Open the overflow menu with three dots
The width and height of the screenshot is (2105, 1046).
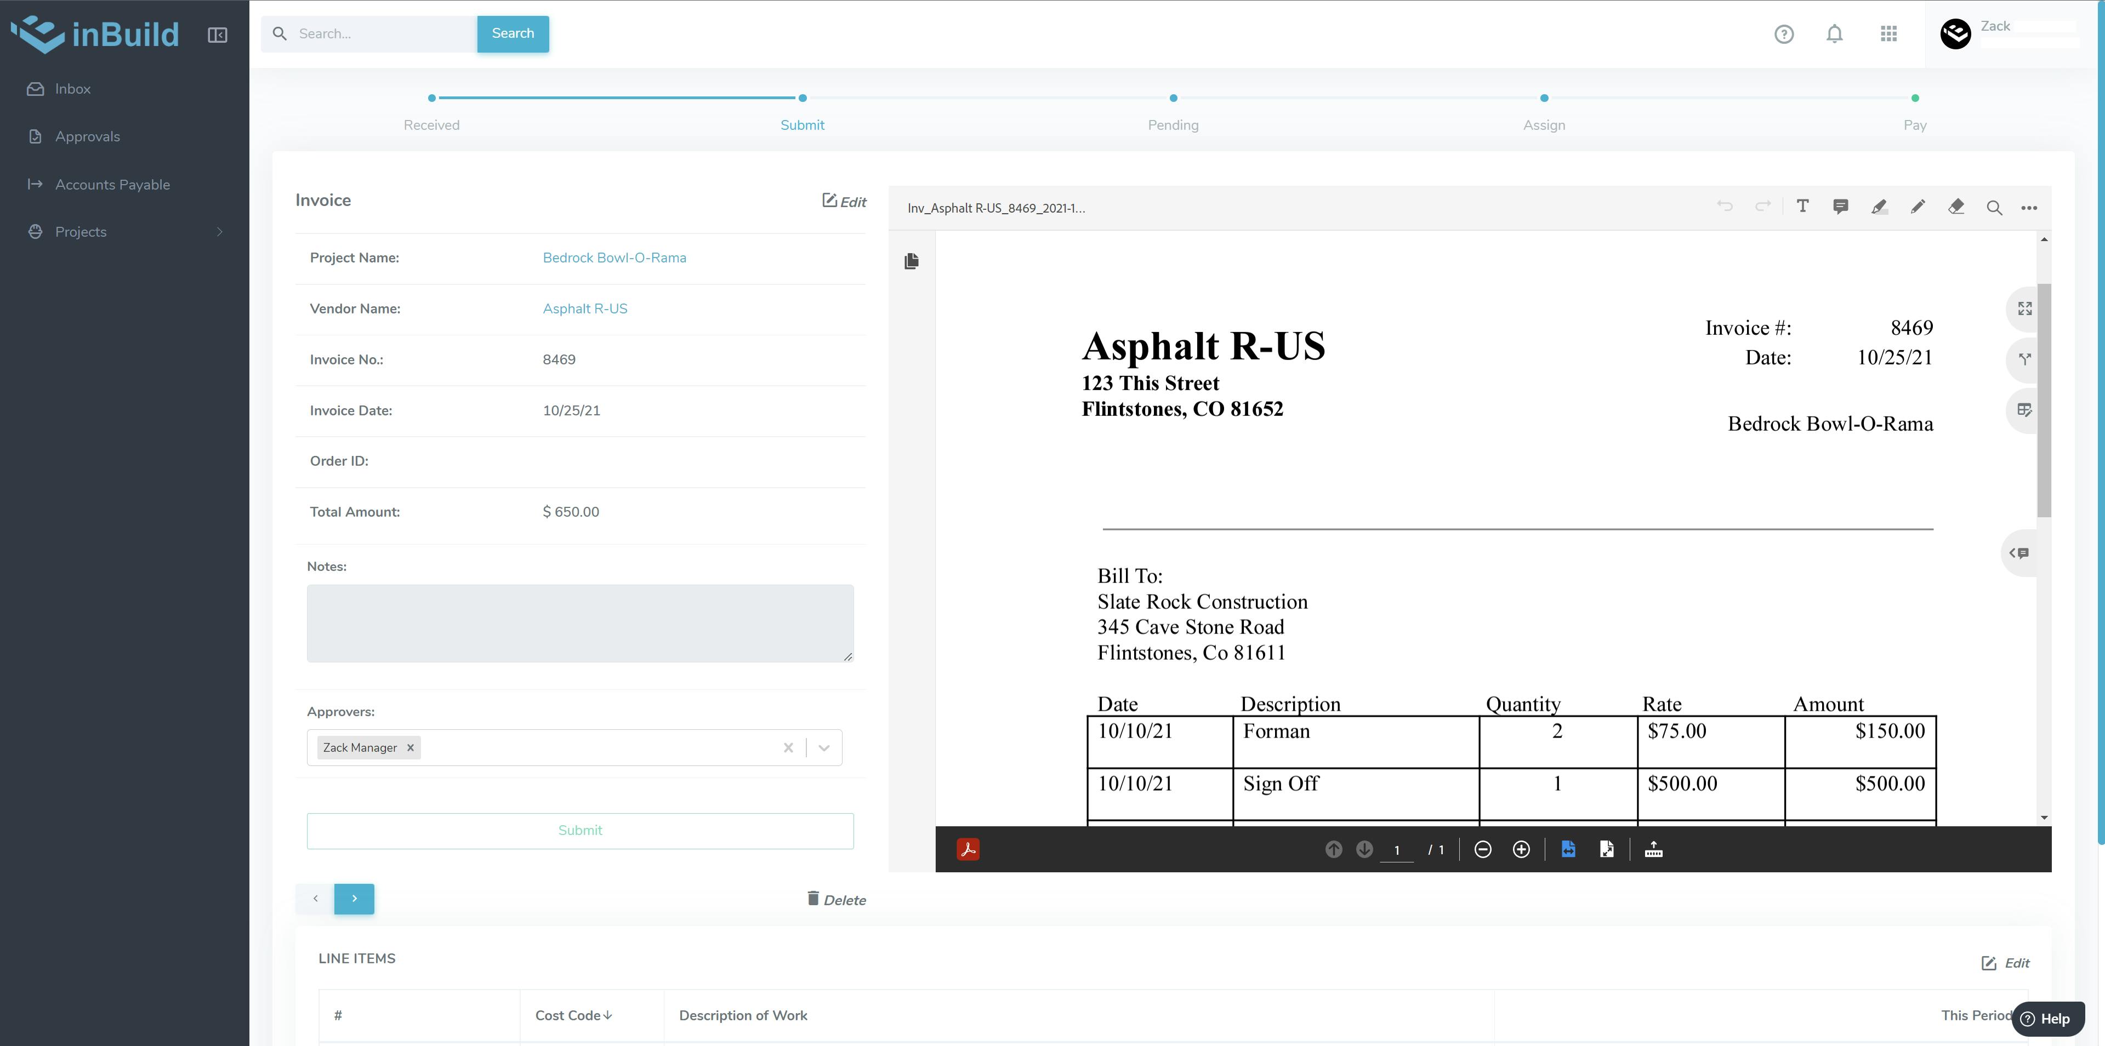point(2030,207)
